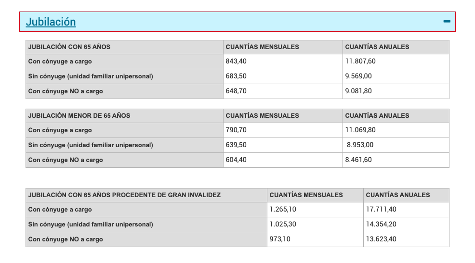Click the 'JUBILACIÓN MENOR DE 65 AÑOS' header
The height and width of the screenshot is (263, 475).
tap(79, 116)
